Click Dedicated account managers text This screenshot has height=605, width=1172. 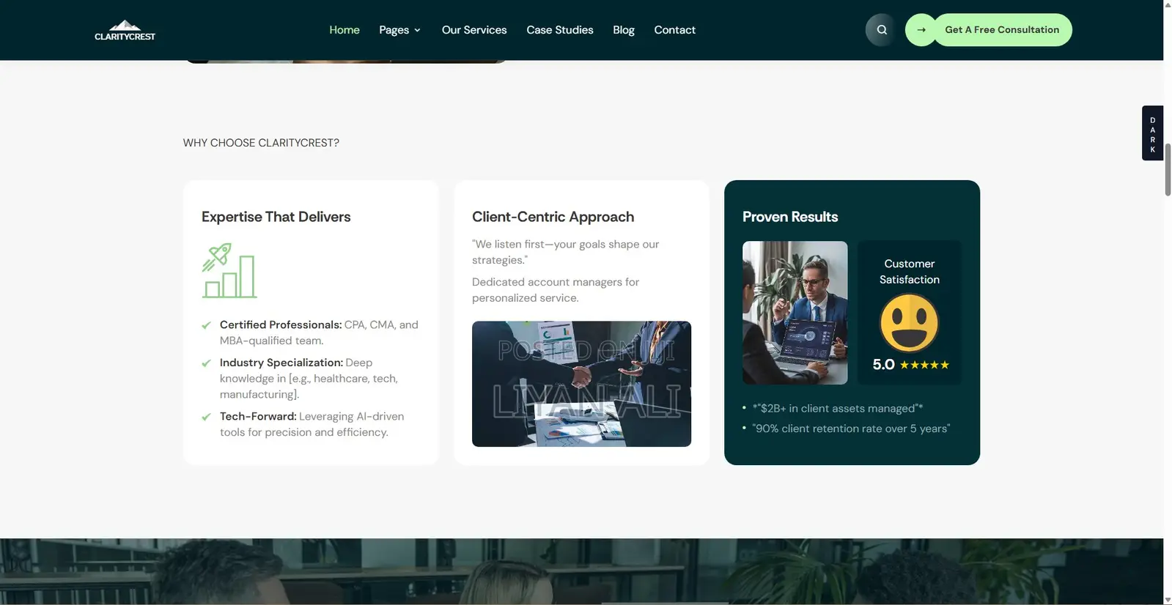pyautogui.click(x=556, y=290)
